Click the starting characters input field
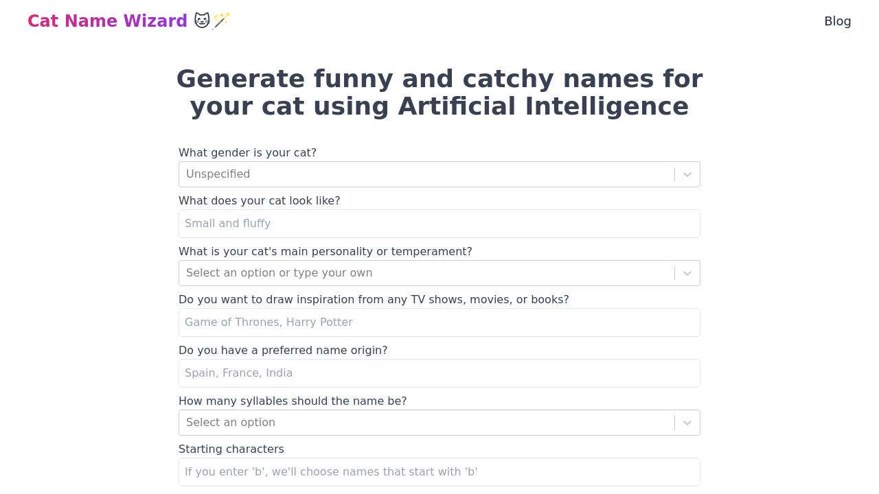879x494 pixels. tap(439, 472)
